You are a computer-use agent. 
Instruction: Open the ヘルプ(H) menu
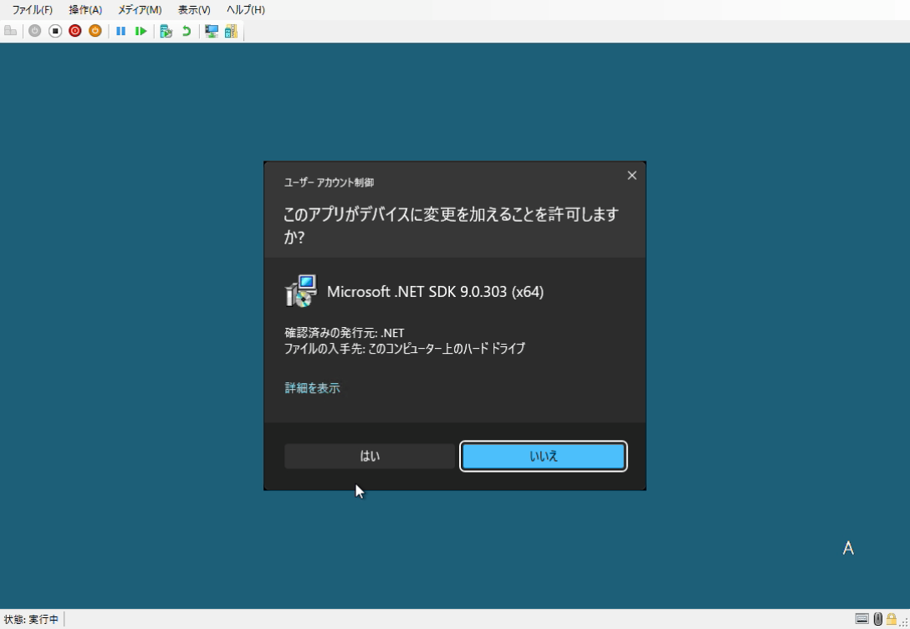[246, 10]
